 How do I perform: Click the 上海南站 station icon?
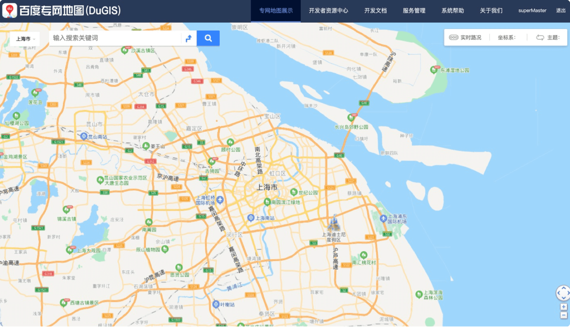(250, 218)
